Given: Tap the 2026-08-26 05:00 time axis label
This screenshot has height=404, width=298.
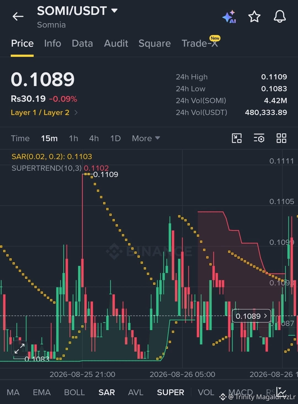Looking at the screenshot, I should click(182, 374).
